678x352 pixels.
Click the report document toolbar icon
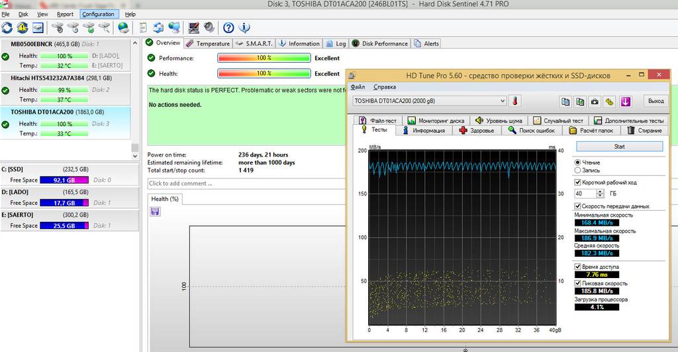point(143,28)
